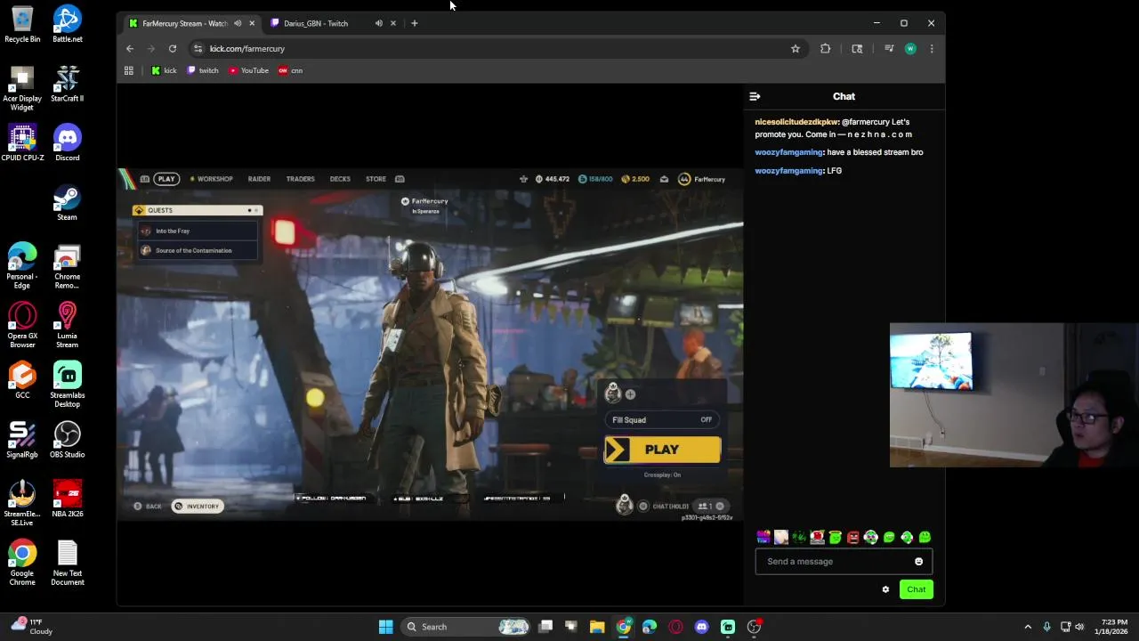Image resolution: width=1139 pixels, height=641 pixels.
Task: Open YouTube bookmark in bookmarks bar
Action: tap(249, 70)
